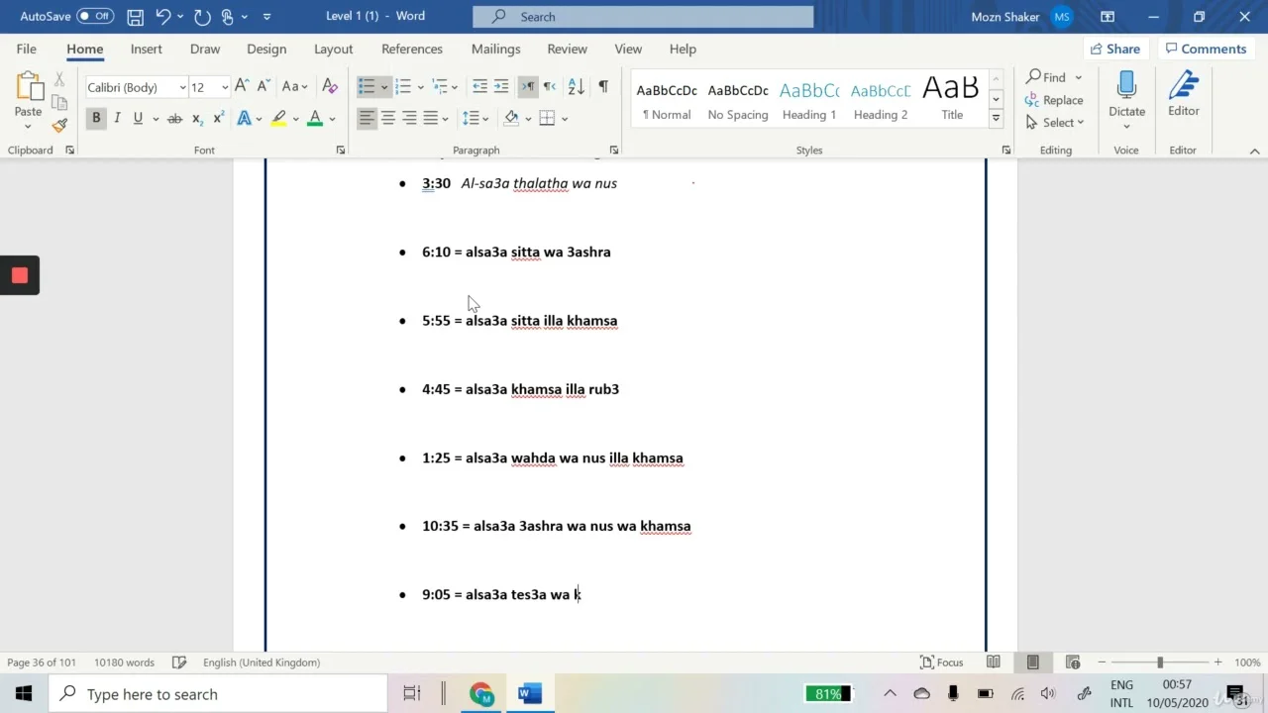Click the Save icon in the title bar
Screen dimensions: 1268x713
[136, 17]
